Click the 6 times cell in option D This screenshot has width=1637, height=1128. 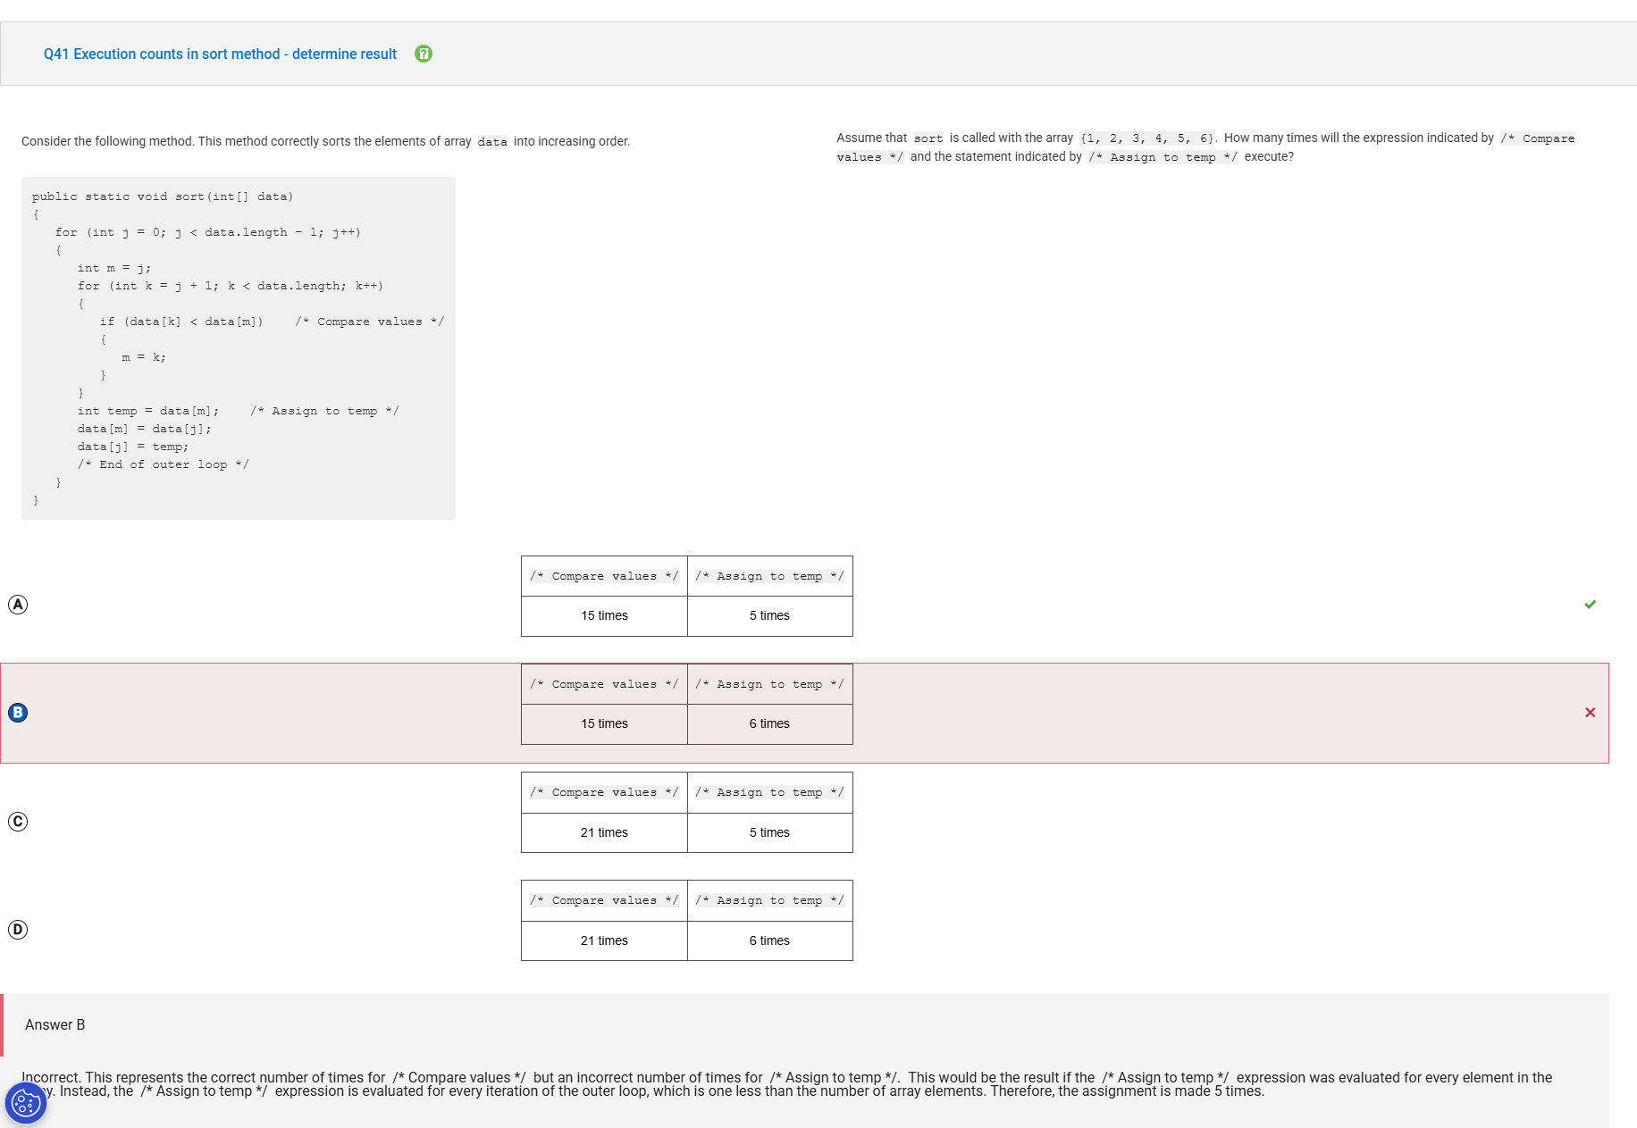tap(769, 941)
